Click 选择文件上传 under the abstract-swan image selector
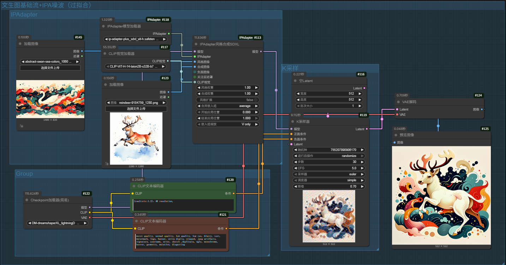Viewport: 506px width, 265px height. (50, 68)
